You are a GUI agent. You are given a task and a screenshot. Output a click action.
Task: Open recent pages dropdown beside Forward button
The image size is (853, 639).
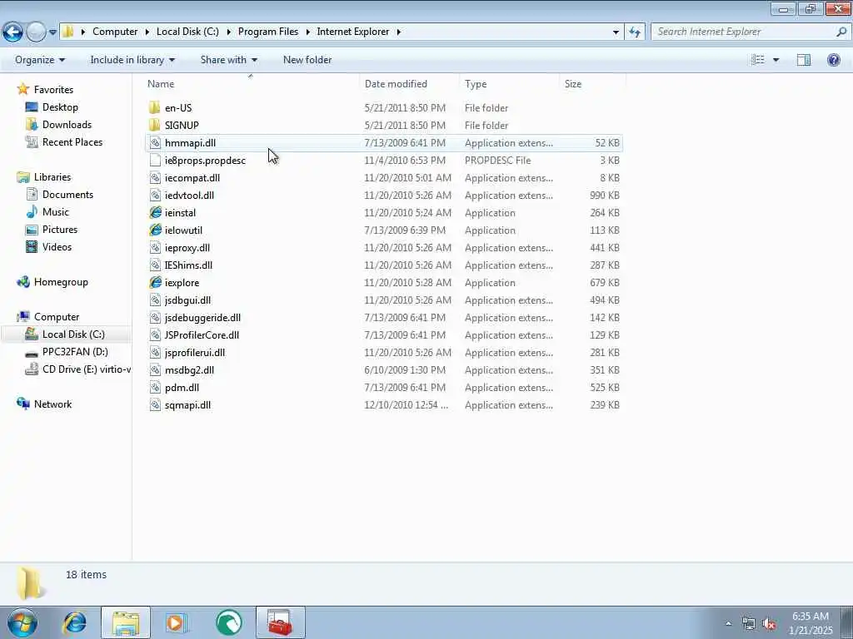(x=52, y=32)
